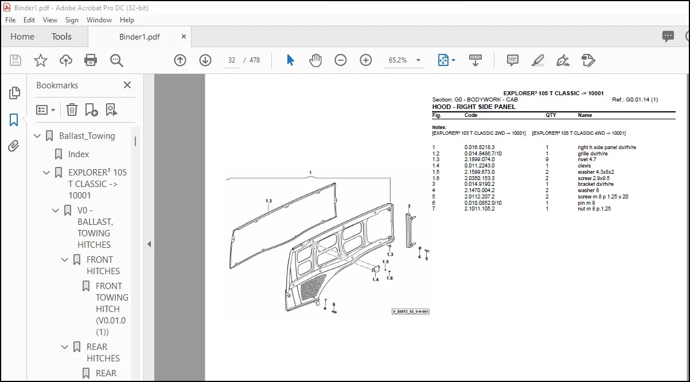This screenshot has height=382, width=690.
Task: Open the comments chat bubble icon
Action: click(668, 36)
